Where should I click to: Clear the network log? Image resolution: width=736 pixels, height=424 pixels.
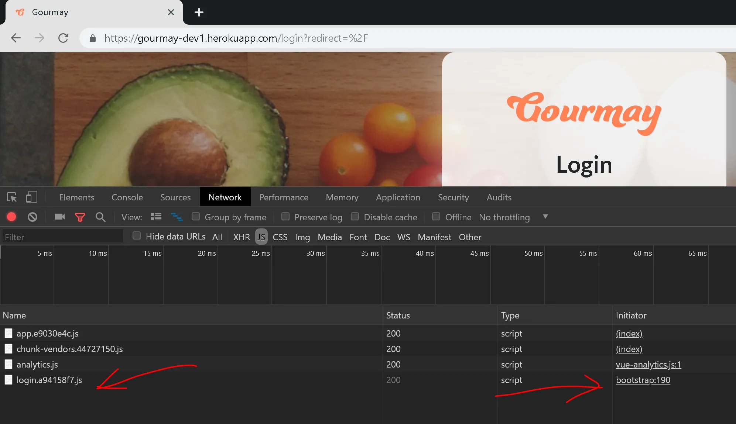[x=32, y=217]
